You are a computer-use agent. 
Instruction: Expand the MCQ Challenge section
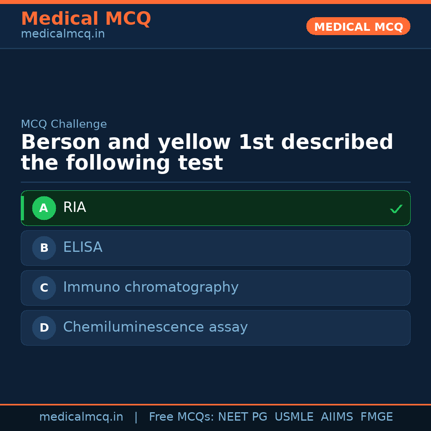coord(64,124)
